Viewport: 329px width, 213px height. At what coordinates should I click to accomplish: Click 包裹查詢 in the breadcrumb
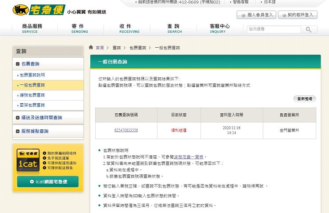pyautogui.click(x=138, y=48)
